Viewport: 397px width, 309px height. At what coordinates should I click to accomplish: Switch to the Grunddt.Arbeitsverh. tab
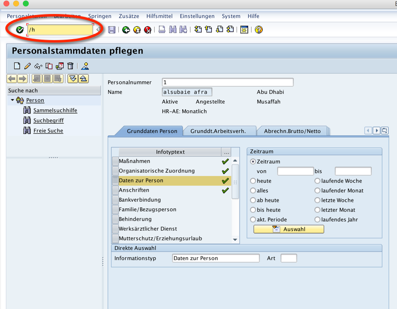218,131
